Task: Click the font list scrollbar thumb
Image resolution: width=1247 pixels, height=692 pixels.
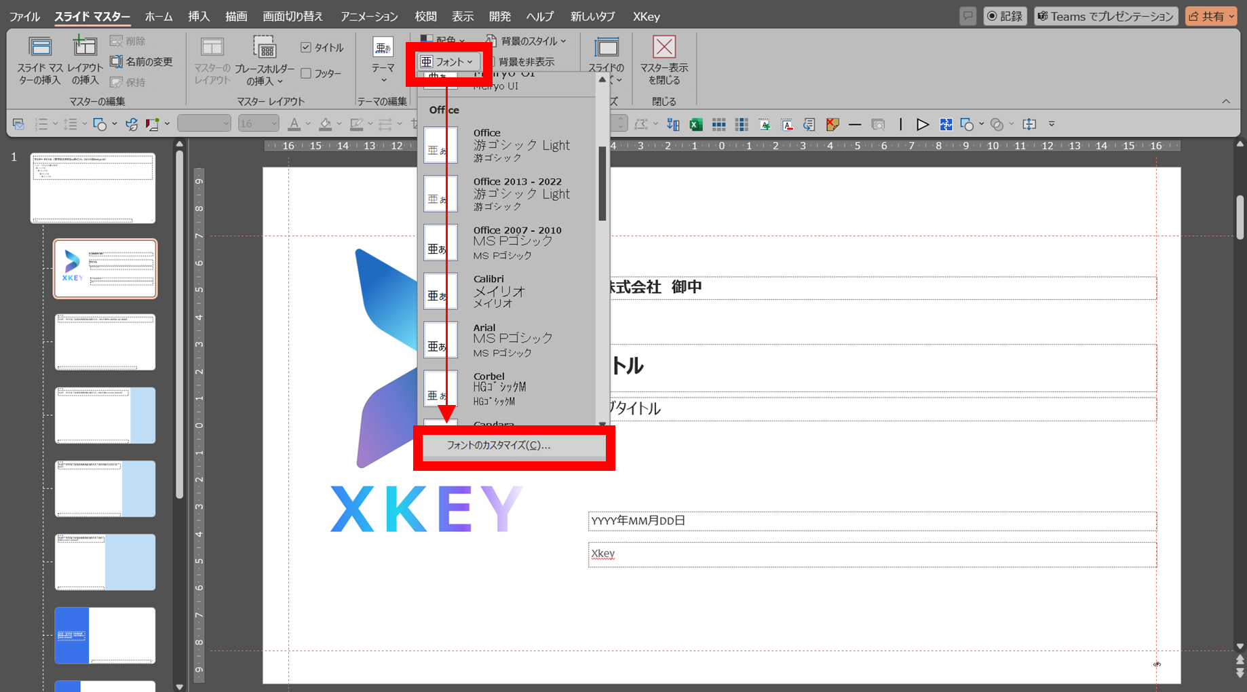Action: pos(602,184)
